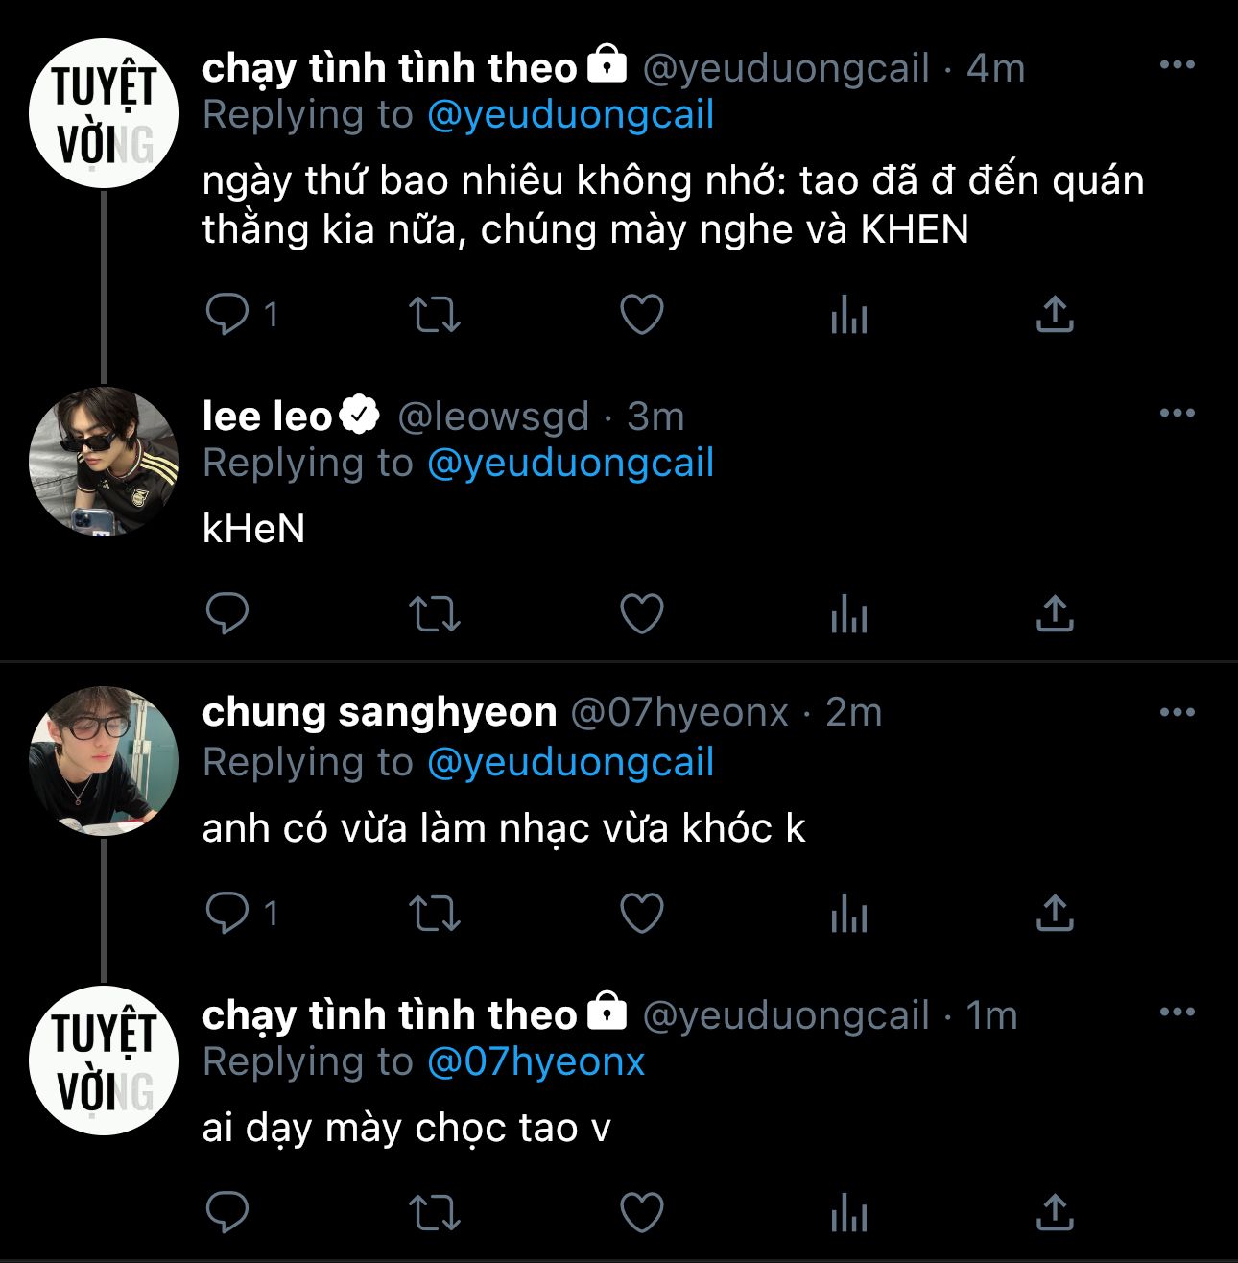Open more options on chung sanghyeon's tweet
Viewport: 1238px width, 1263px height.
coord(1178,713)
